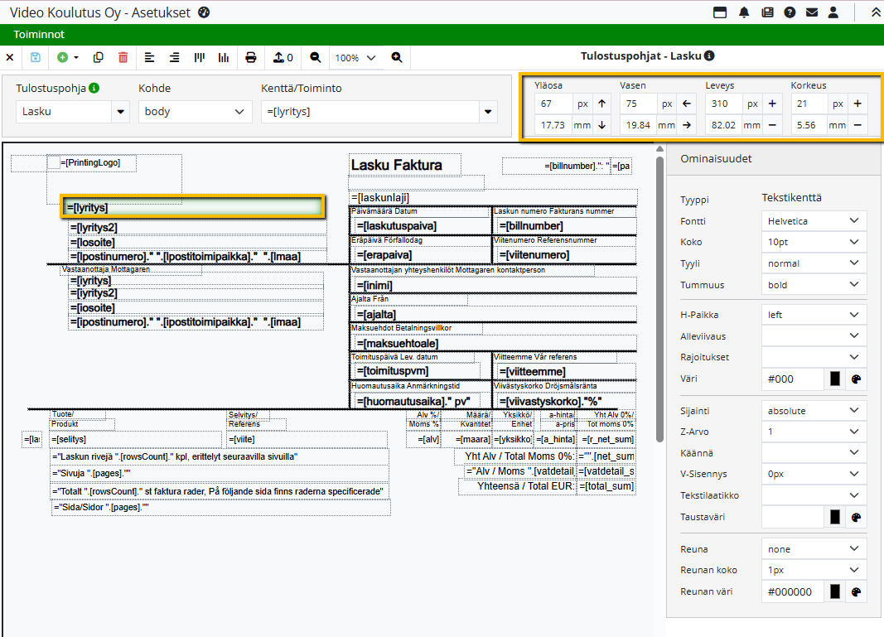
Task: Click the envelope messages icon
Action: (x=812, y=12)
